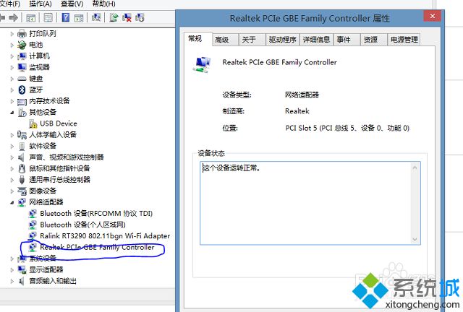Open the 帮助(H) menu
The width and height of the screenshot is (463, 312).
[x=103, y=4]
